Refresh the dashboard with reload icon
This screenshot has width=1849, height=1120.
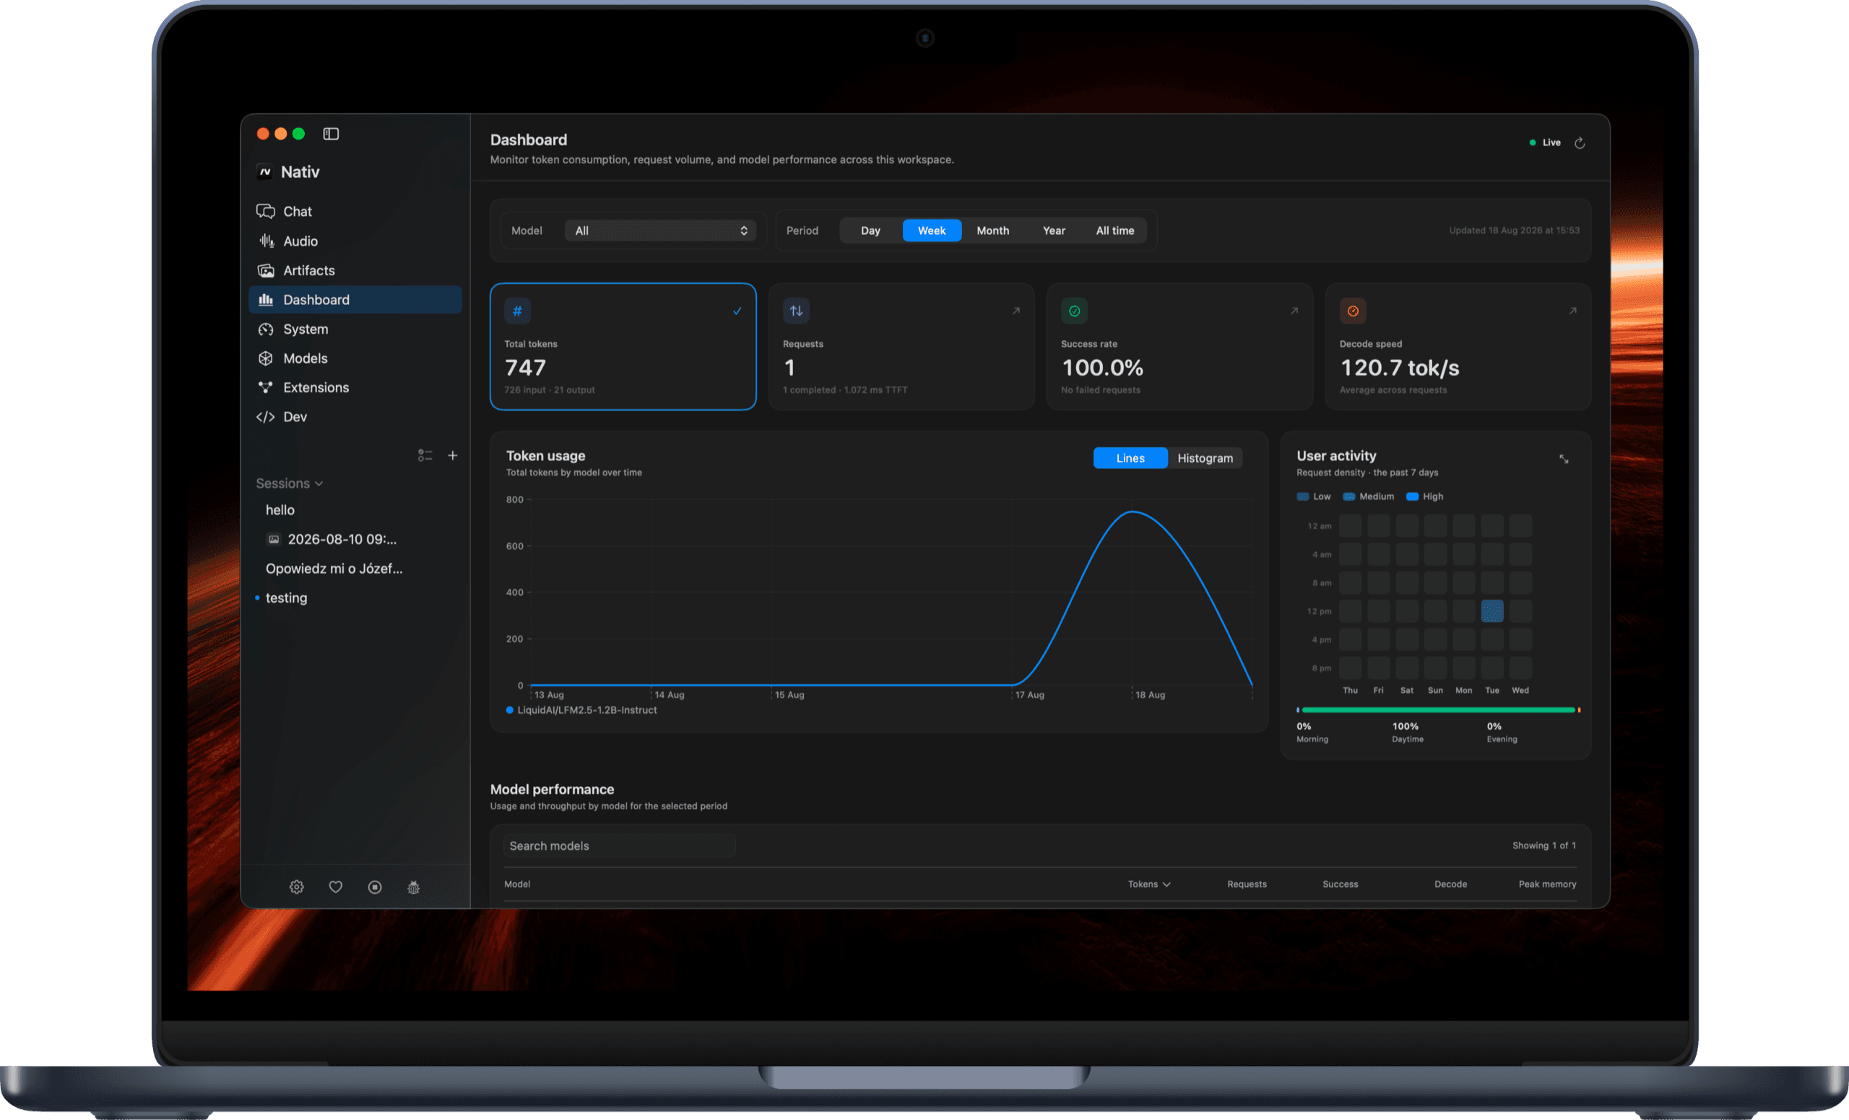[x=1580, y=142]
